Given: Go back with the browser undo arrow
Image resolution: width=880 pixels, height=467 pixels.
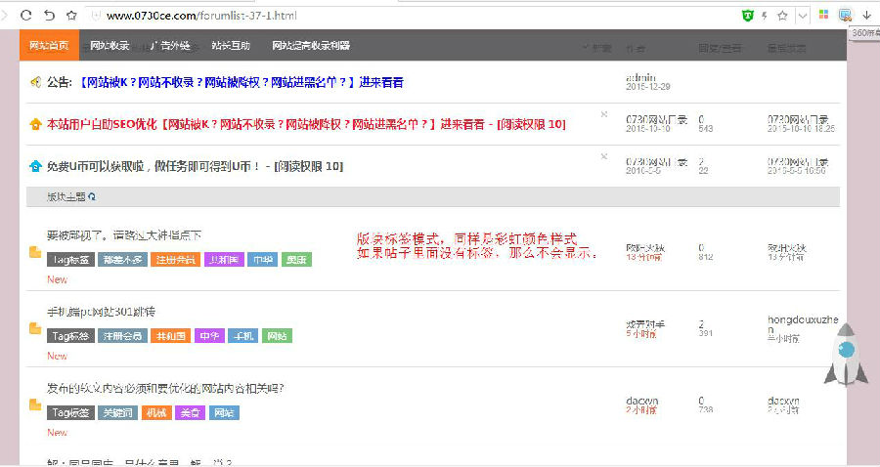Looking at the screenshot, I should [49, 16].
